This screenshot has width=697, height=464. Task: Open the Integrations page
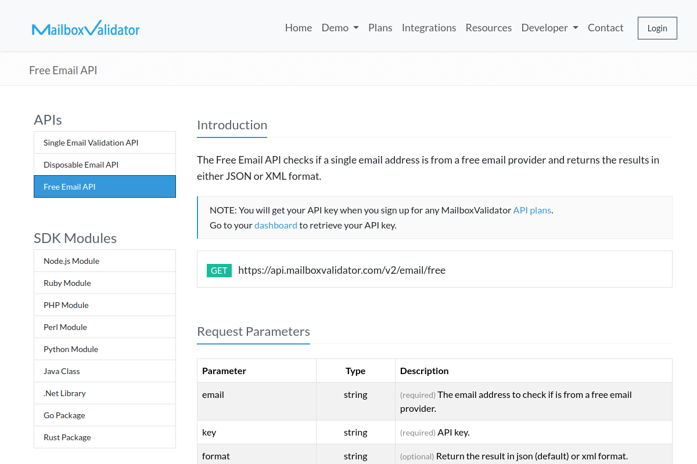[429, 28]
